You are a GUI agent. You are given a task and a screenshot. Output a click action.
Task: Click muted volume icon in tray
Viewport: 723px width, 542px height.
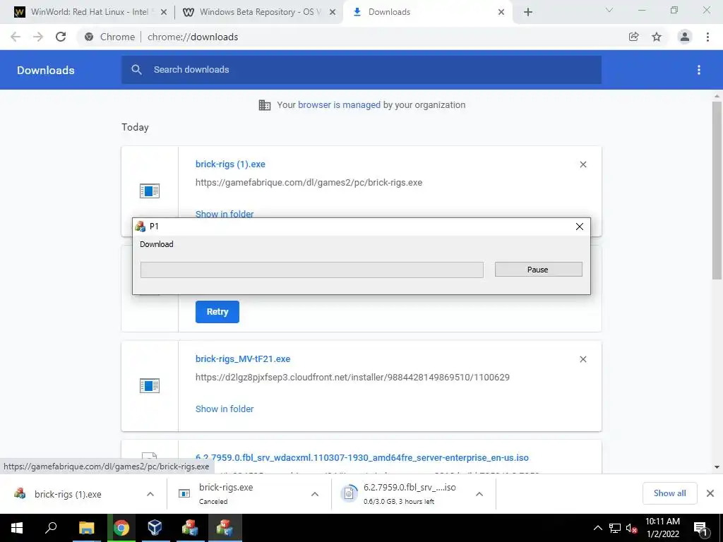tap(631, 528)
